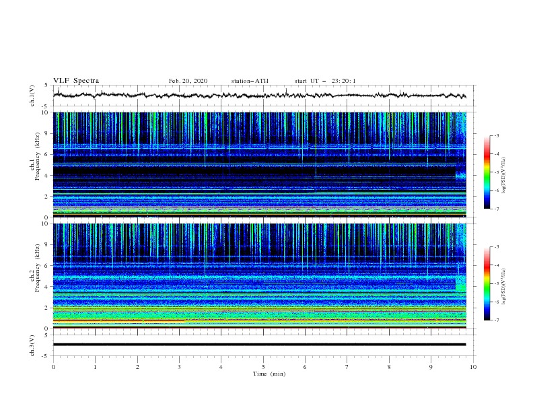Click the "-4" label on ch.2 colorbar
This screenshot has width=533, height=412.
coord(497,265)
